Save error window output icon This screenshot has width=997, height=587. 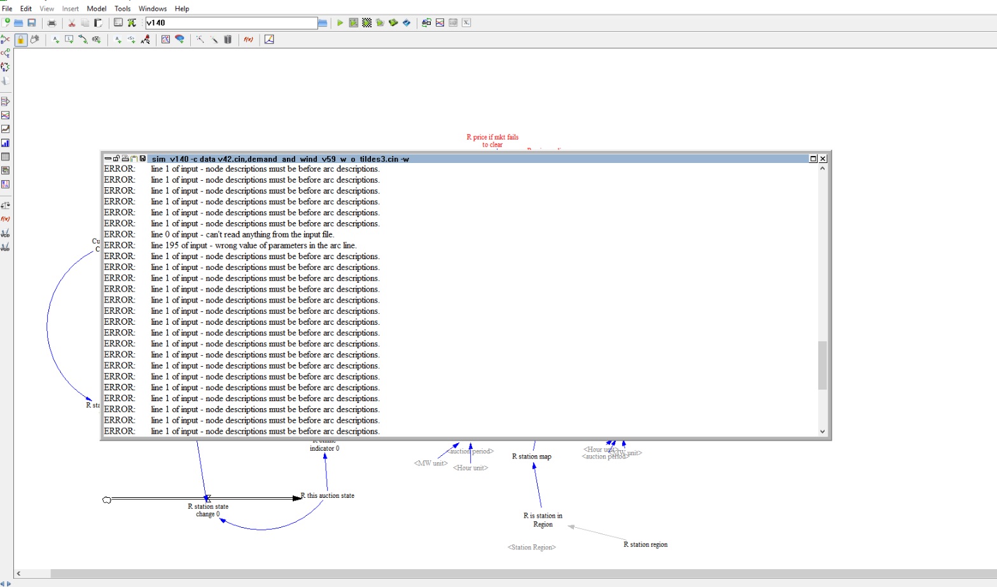143,159
